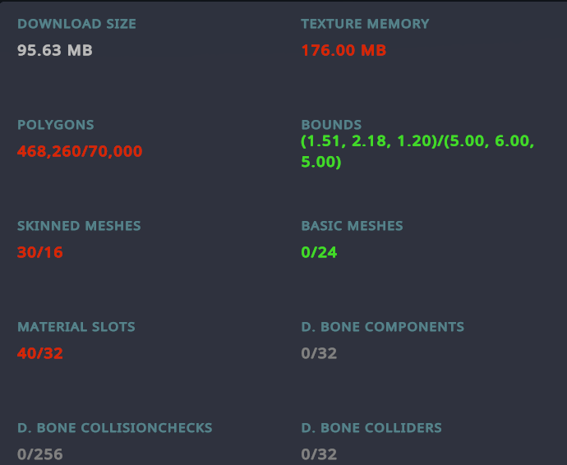
Task: Select the 0/32 value under D. Bone Colliders
Action: pos(319,453)
